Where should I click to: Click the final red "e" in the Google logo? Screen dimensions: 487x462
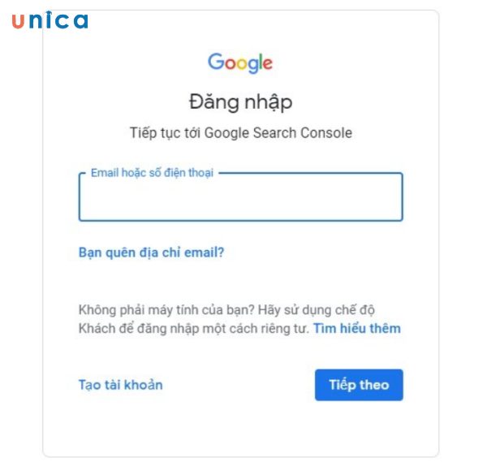tap(269, 63)
